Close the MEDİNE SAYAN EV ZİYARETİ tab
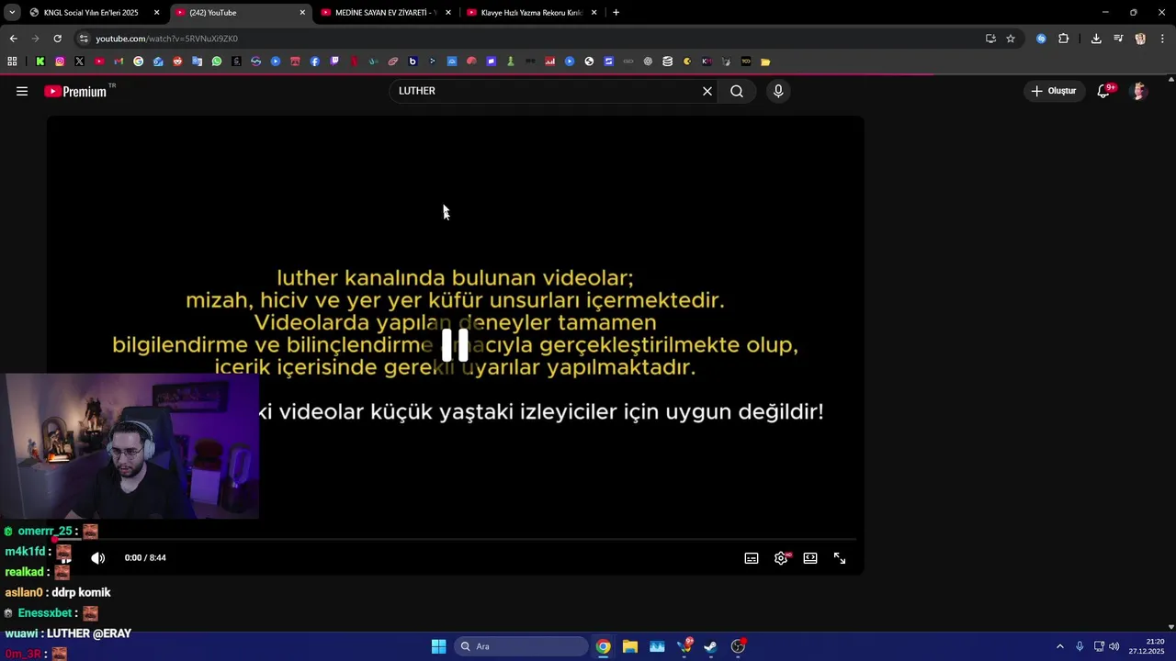This screenshot has height=661, width=1176. [x=448, y=13]
